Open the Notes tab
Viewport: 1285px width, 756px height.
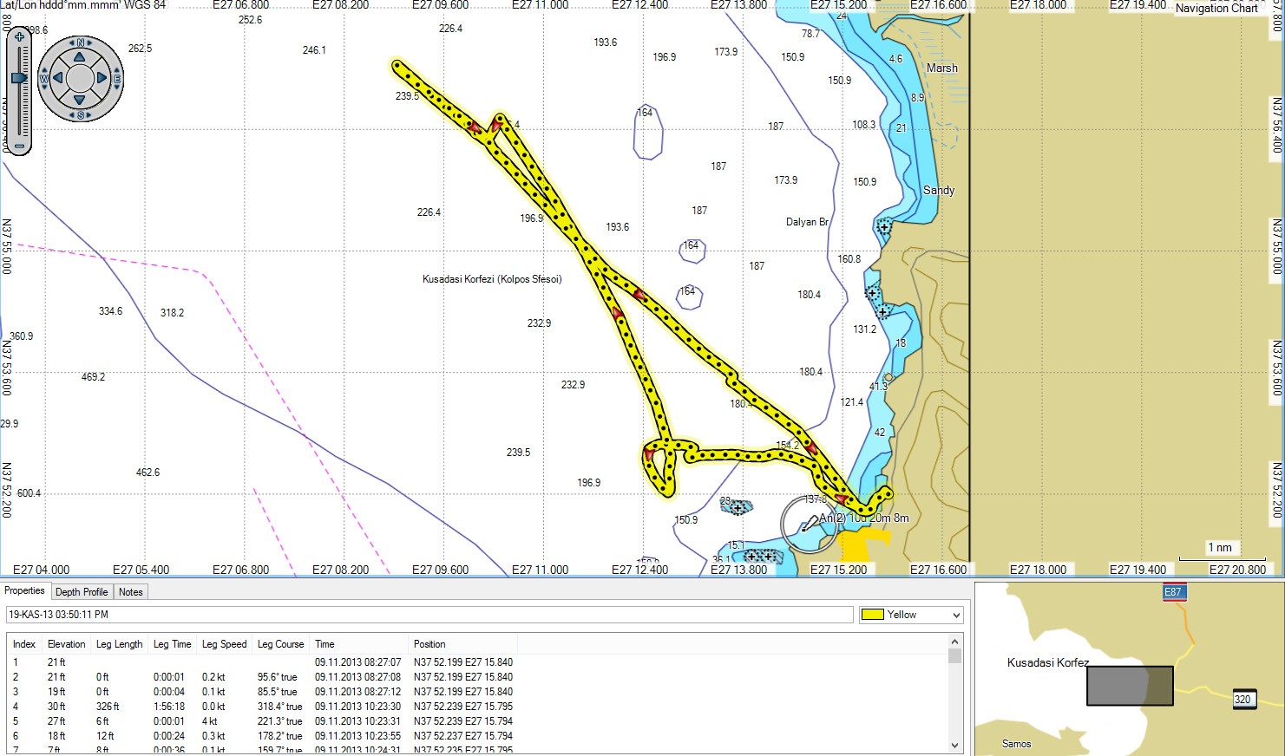click(131, 591)
